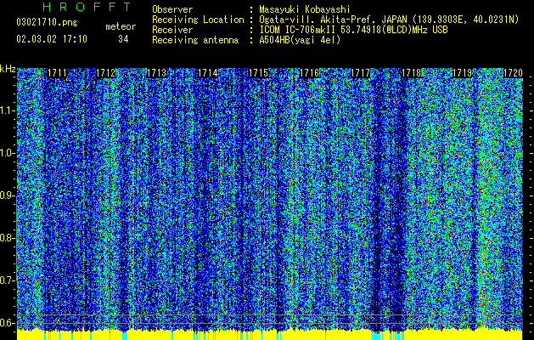Screen dimensions: 534x340
Task: Click the 1720 time marker
Action: 514,73
